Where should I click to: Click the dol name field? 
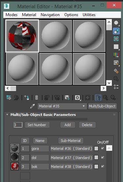40,158
